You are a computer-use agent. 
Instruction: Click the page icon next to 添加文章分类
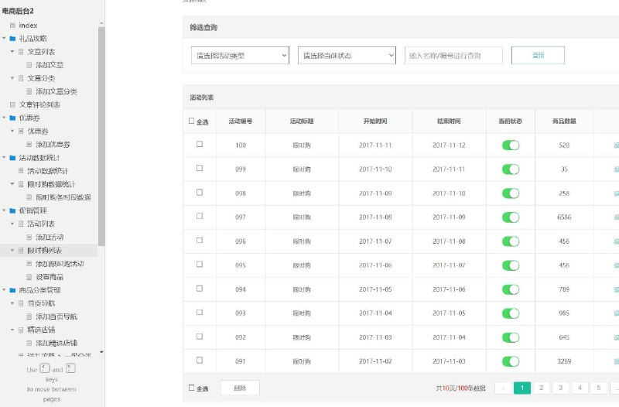[29, 91]
